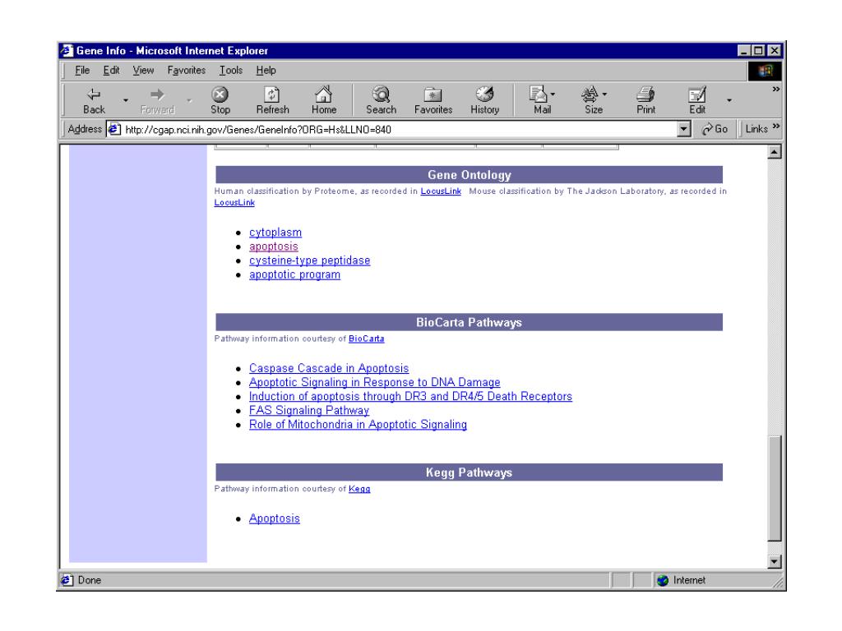Show the History panel icon
Screen dimensions: 842x631
[484, 94]
